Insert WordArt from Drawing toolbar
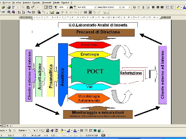 pos(52,131)
